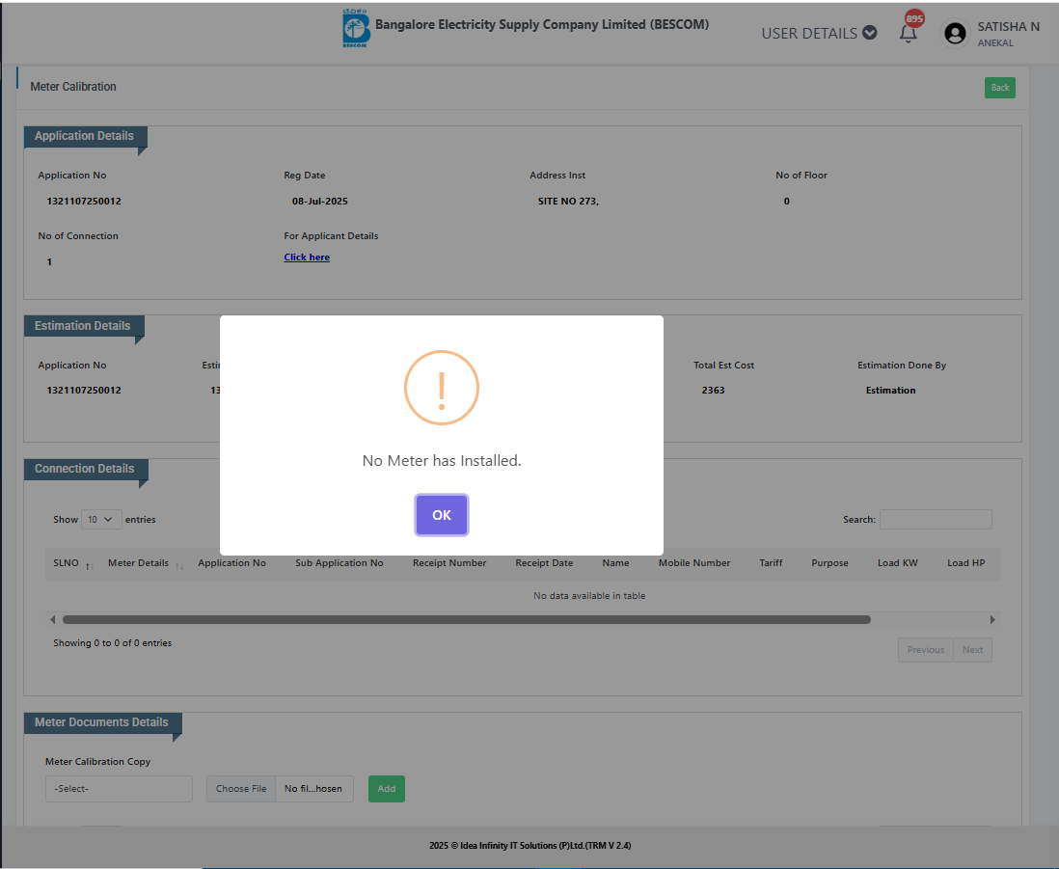The height and width of the screenshot is (869, 1059).
Task: Click the SATISHA N user name
Action: tap(1008, 27)
